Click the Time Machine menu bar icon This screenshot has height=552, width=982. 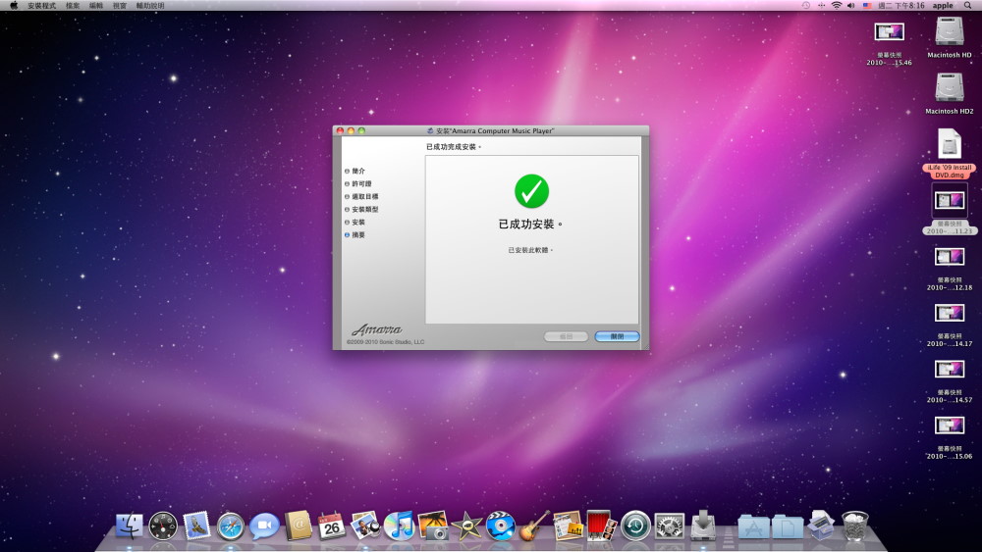point(806,5)
